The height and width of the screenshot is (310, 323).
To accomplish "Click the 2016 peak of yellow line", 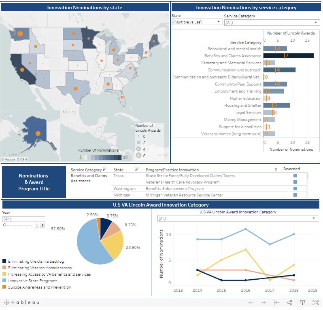I will click(246, 249).
